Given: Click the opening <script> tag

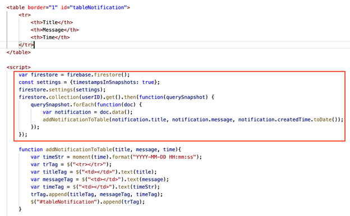Looking at the screenshot, I should coord(19,67).
